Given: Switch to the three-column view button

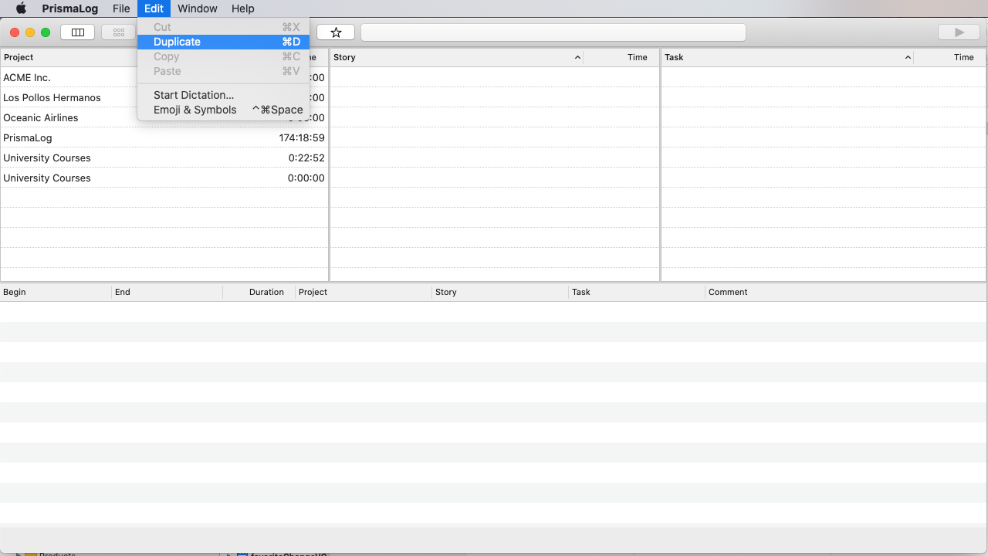Looking at the screenshot, I should tap(78, 32).
